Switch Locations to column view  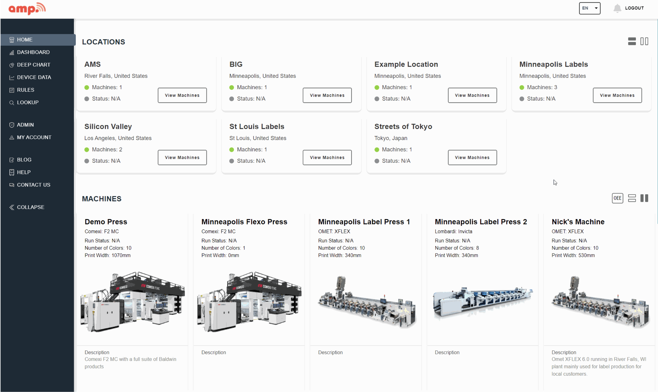coord(644,41)
